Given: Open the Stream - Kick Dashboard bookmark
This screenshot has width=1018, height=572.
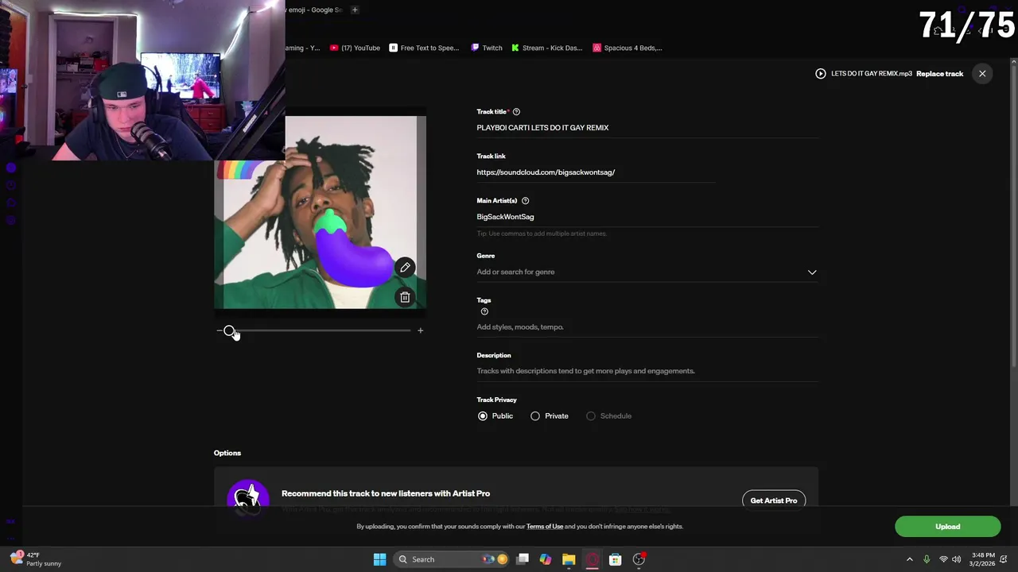Looking at the screenshot, I should click(x=547, y=48).
